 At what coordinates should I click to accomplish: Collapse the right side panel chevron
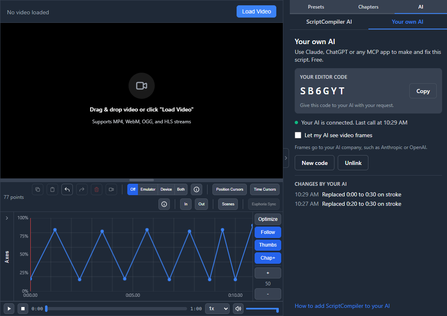click(x=286, y=158)
